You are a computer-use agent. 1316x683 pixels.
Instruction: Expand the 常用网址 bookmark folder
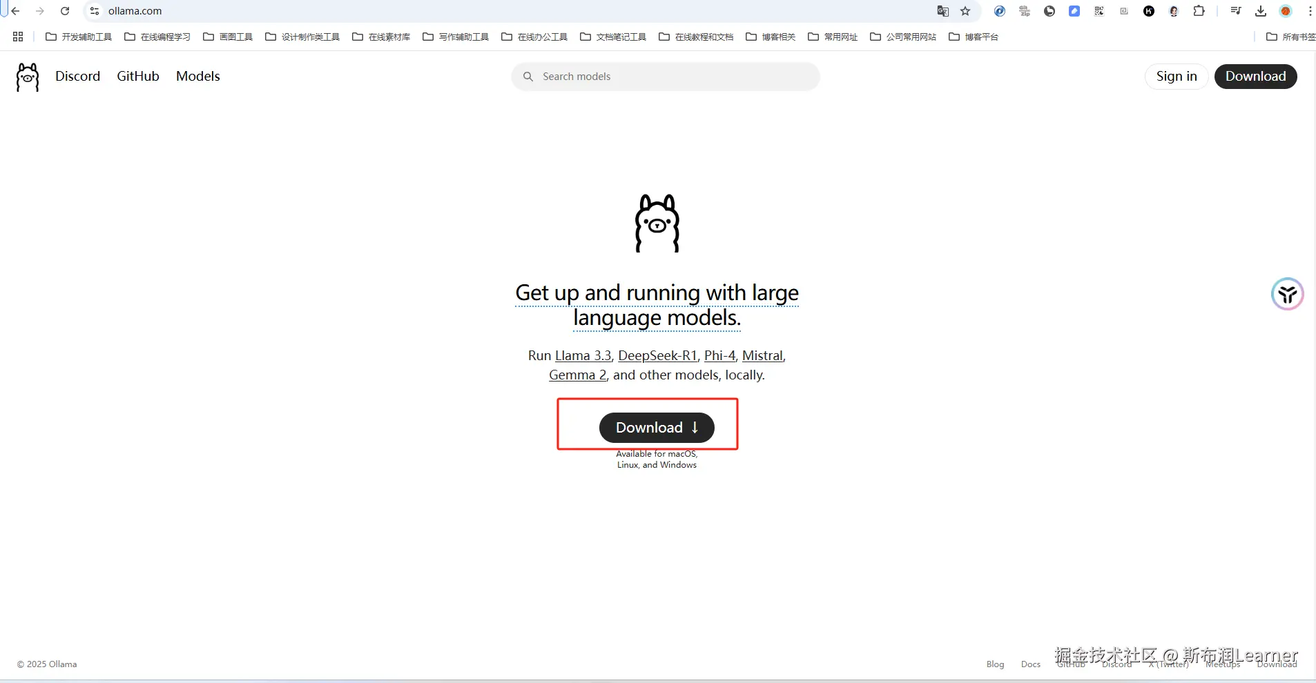[833, 37]
